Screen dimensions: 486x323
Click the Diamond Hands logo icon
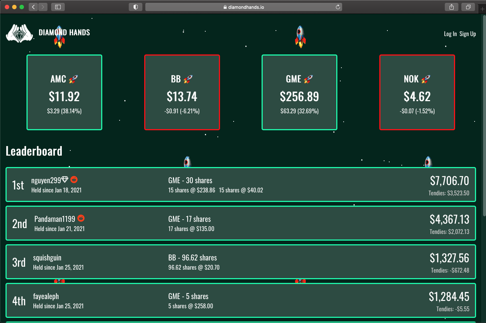pos(19,33)
